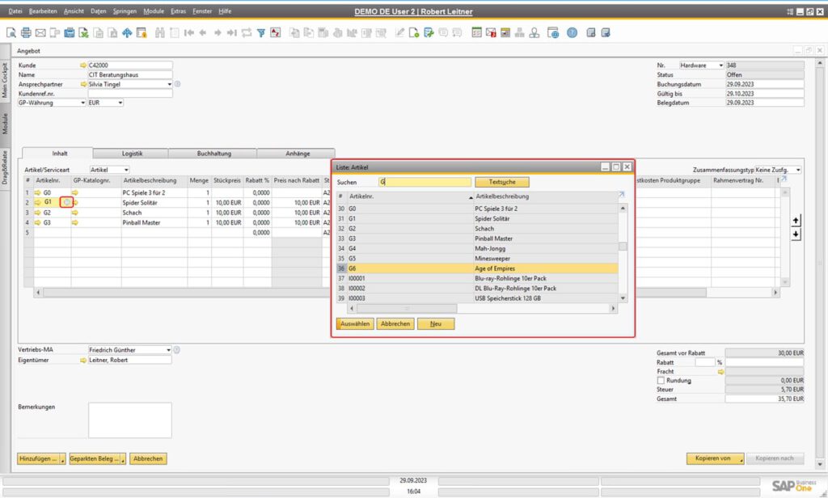
Task: Click the refresh arrows icon in toolbar
Action: [246, 33]
